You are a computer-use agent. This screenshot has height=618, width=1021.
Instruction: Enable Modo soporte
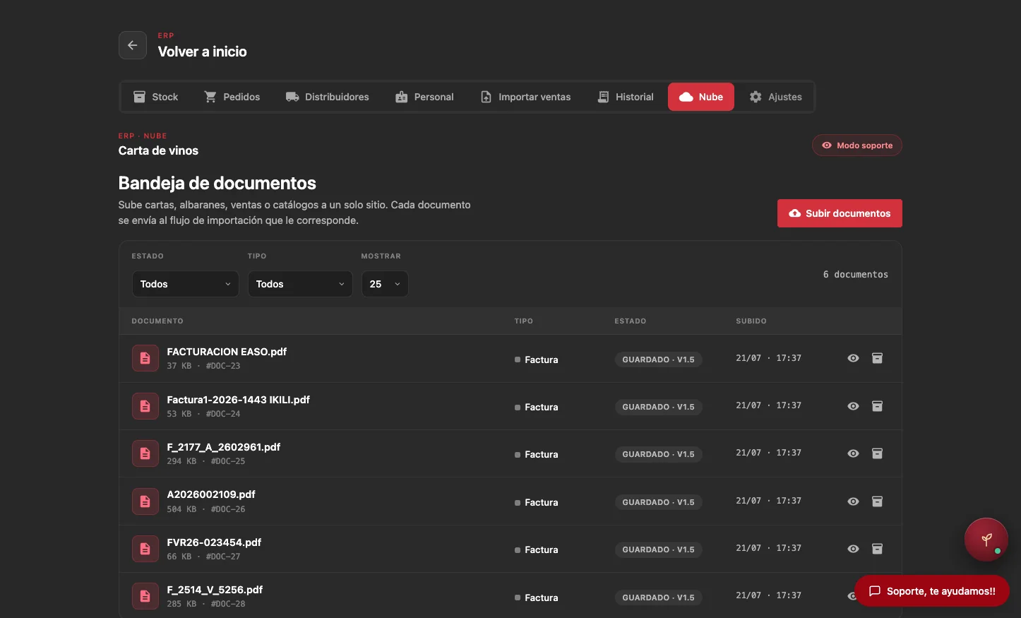tap(857, 145)
